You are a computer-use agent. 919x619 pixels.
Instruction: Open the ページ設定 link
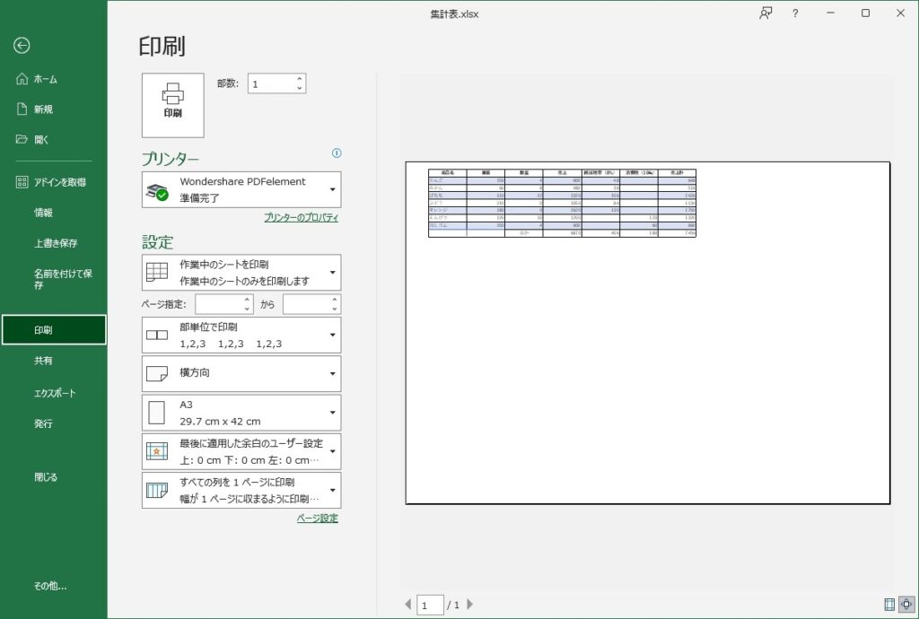click(x=317, y=519)
